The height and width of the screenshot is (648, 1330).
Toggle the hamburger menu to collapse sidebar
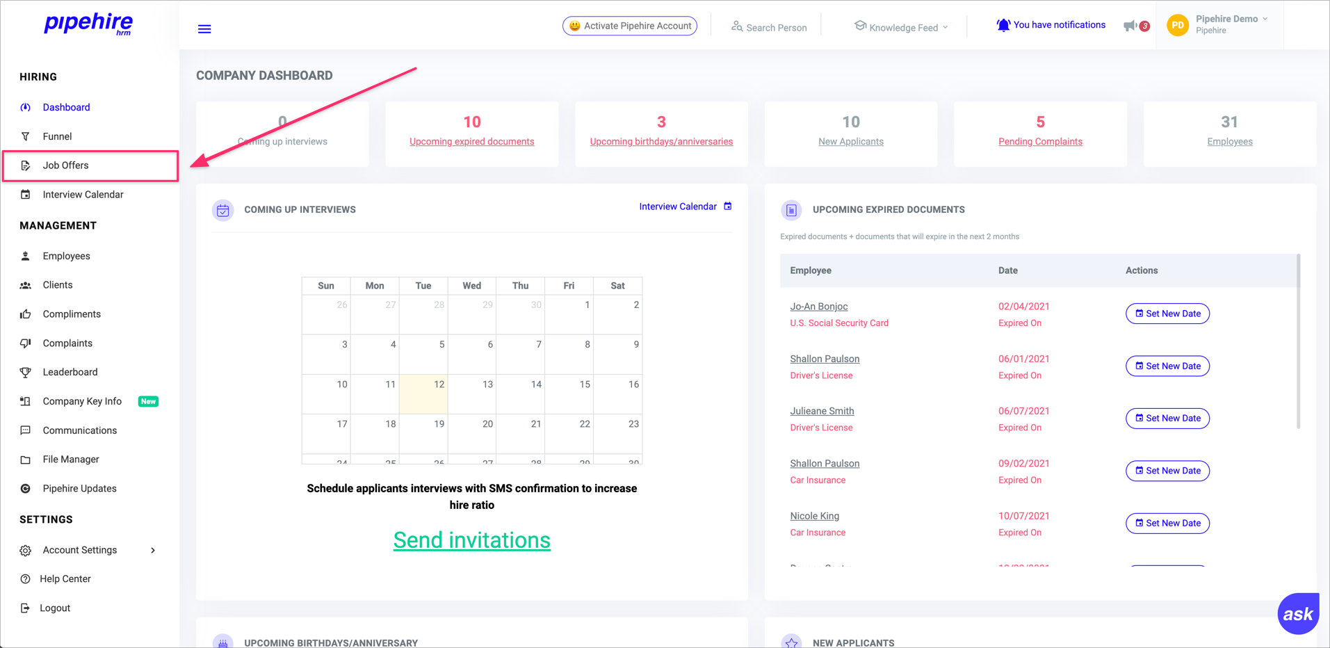tap(204, 29)
